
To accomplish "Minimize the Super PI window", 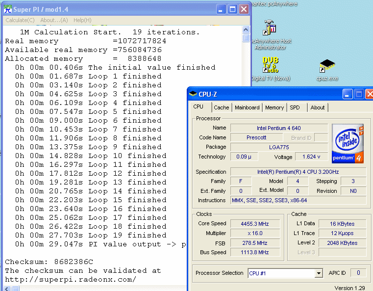I will (221, 9).
